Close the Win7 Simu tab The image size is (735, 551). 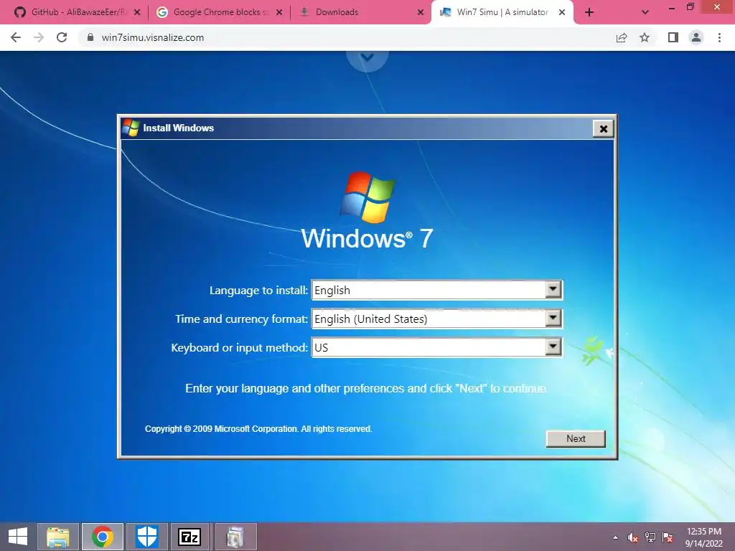click(x=562, y=12)
